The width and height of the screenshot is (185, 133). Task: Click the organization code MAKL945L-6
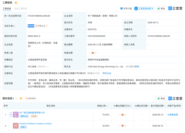coord(34,36)
